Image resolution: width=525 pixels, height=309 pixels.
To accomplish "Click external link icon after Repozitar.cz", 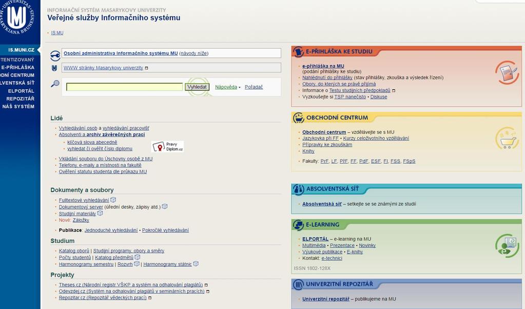I will pos(150,298).
